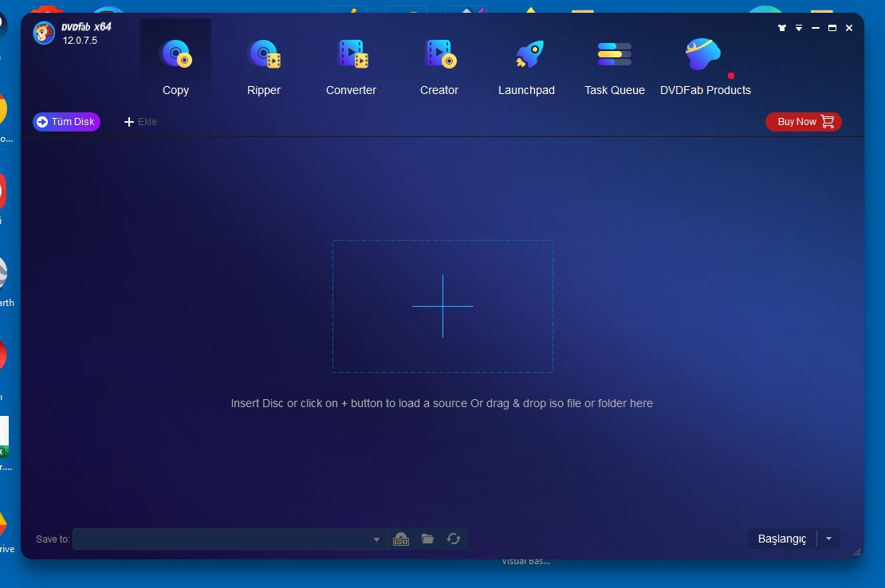Click the Başlangıç start button
Screen dimensions: 885x588
tap(782, 539)
